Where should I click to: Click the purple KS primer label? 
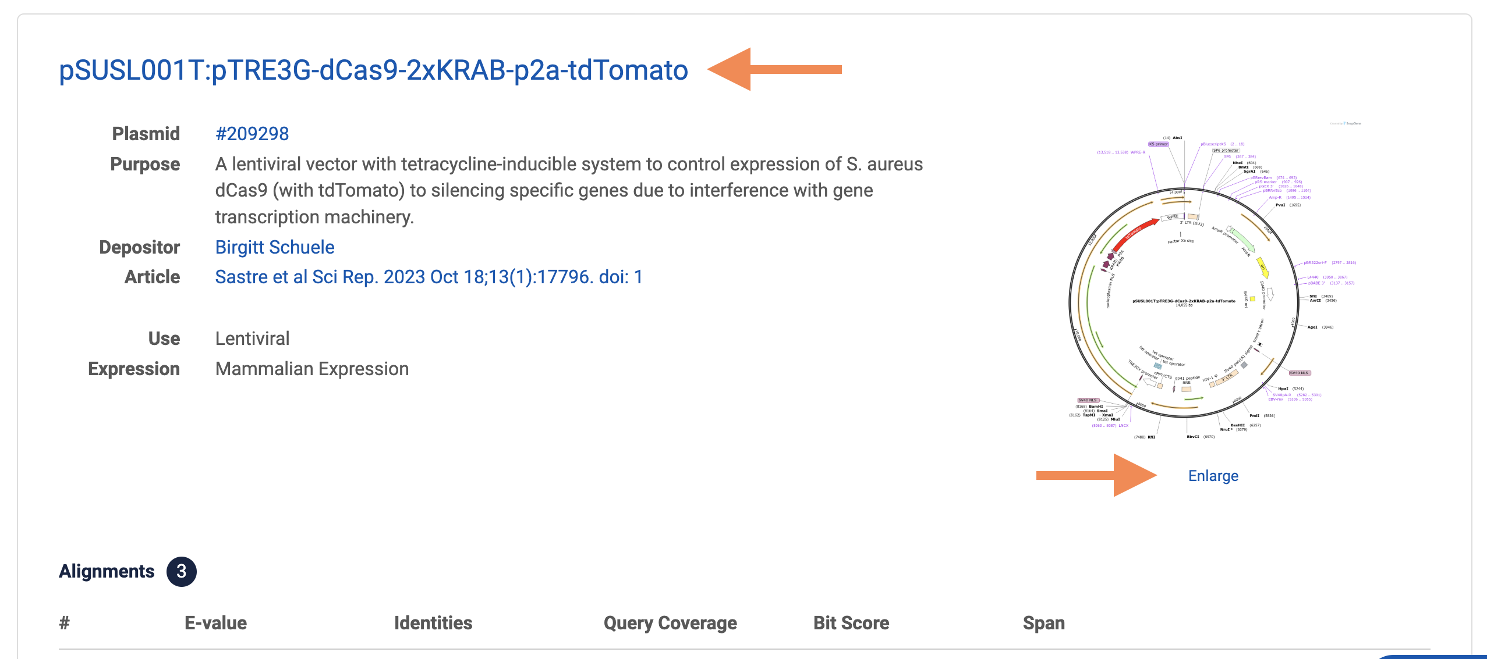click(x=1158, y=144)
